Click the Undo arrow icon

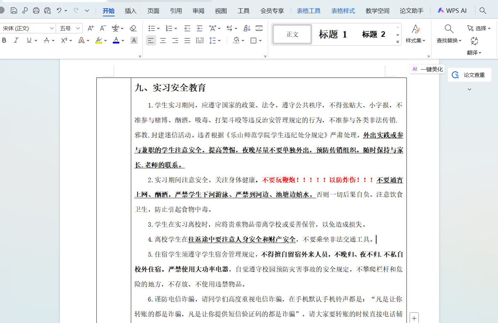(59, 10)
